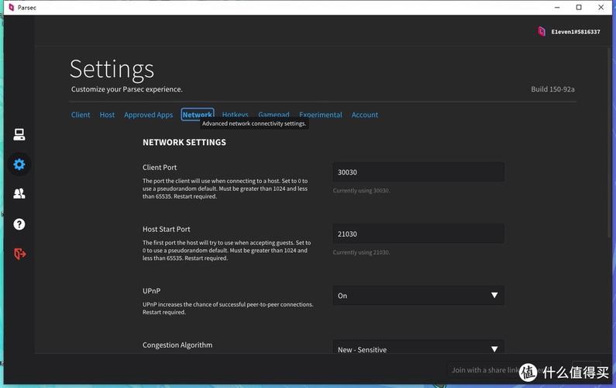This screenshot has width=616, height=388.
Task: Open the Experimental tab
Action: [321, 115]
